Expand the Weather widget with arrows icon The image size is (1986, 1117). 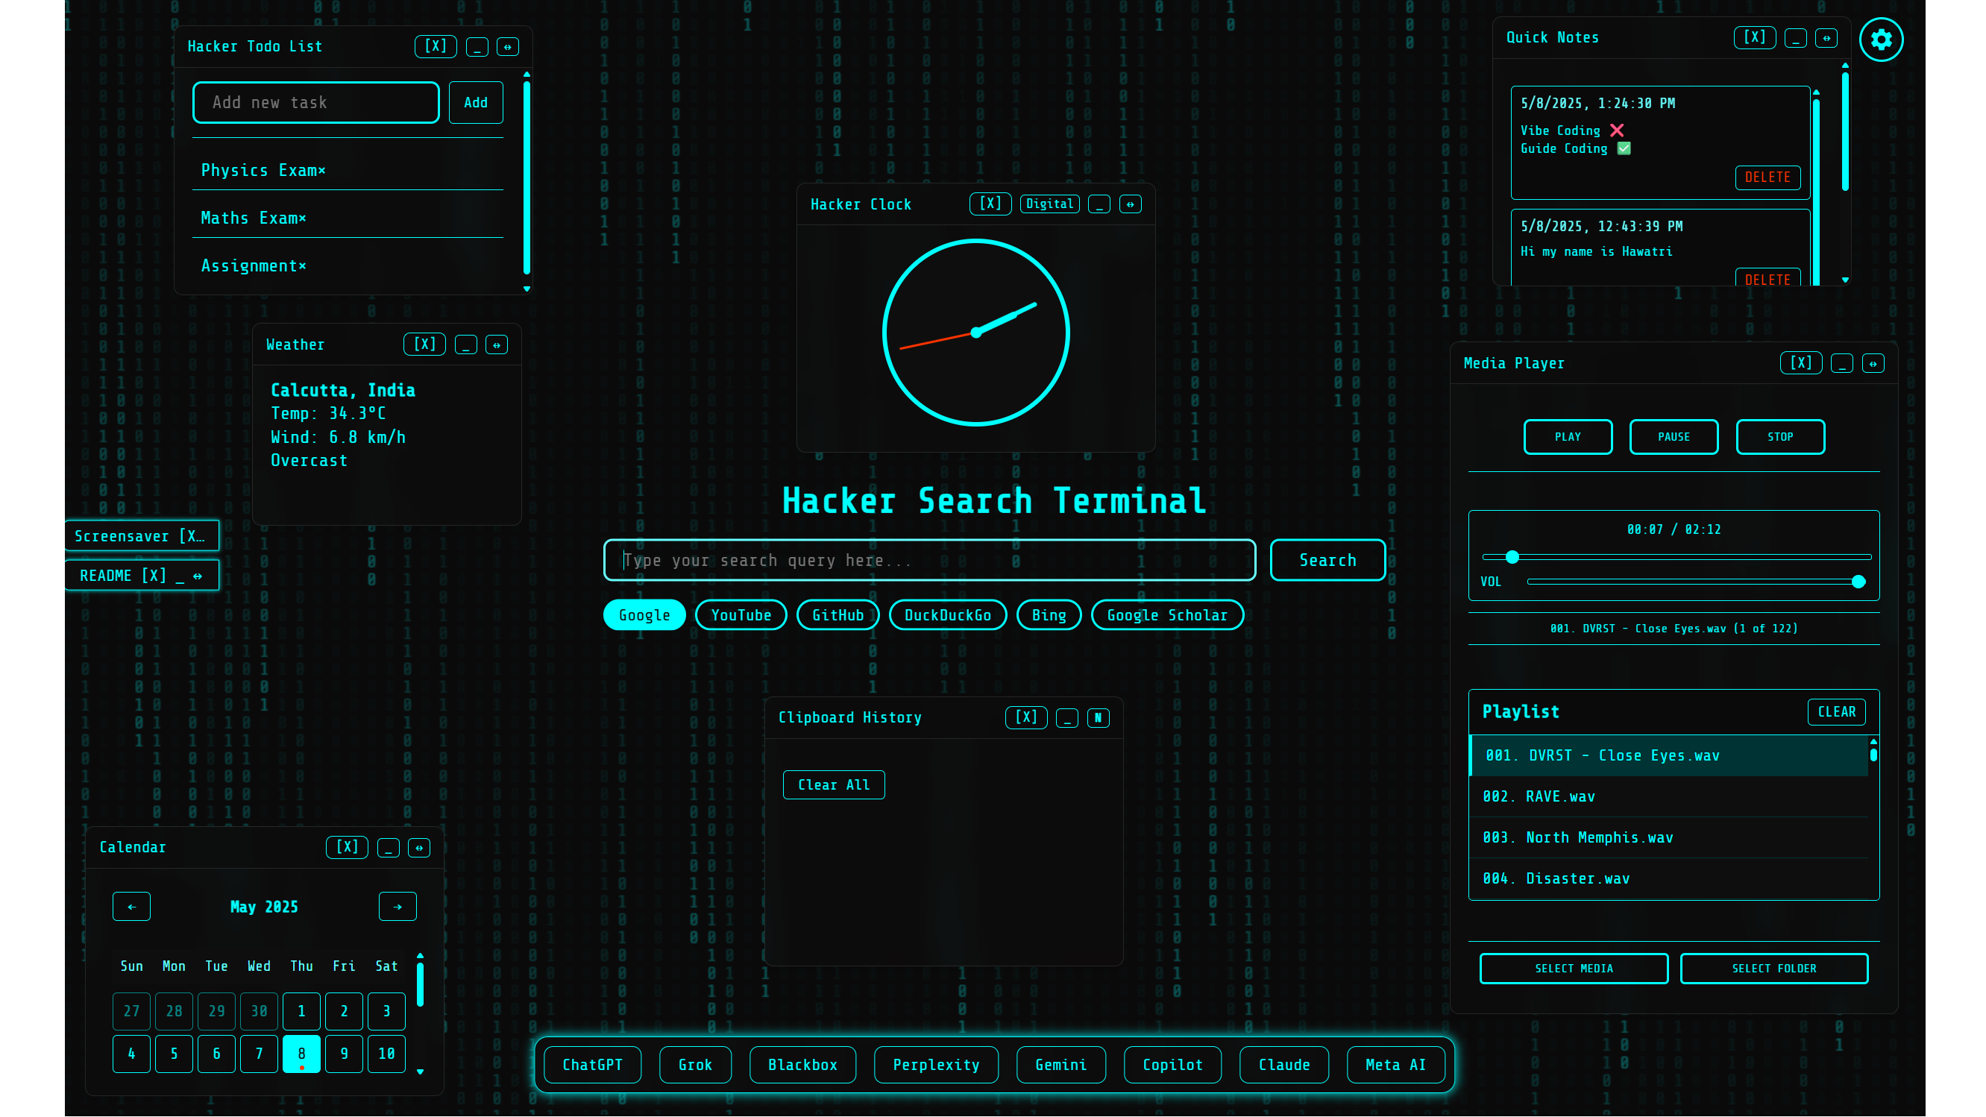tap(497, 345)
